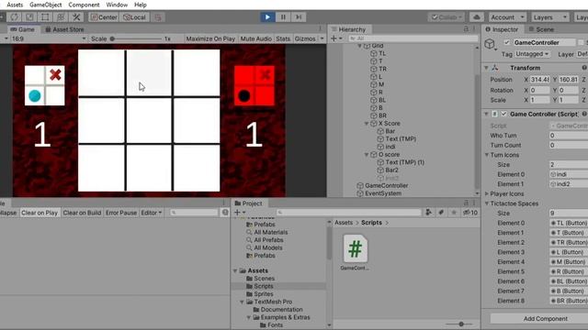Click the Game view Scale slider
The width and height of the screenshot is (588, 330).
(137, 38)
